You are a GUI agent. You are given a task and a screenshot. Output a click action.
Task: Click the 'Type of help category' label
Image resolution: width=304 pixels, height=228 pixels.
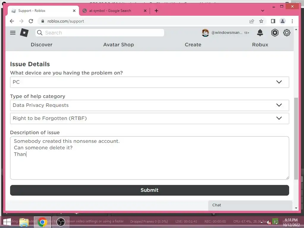(x=38, y=96)
